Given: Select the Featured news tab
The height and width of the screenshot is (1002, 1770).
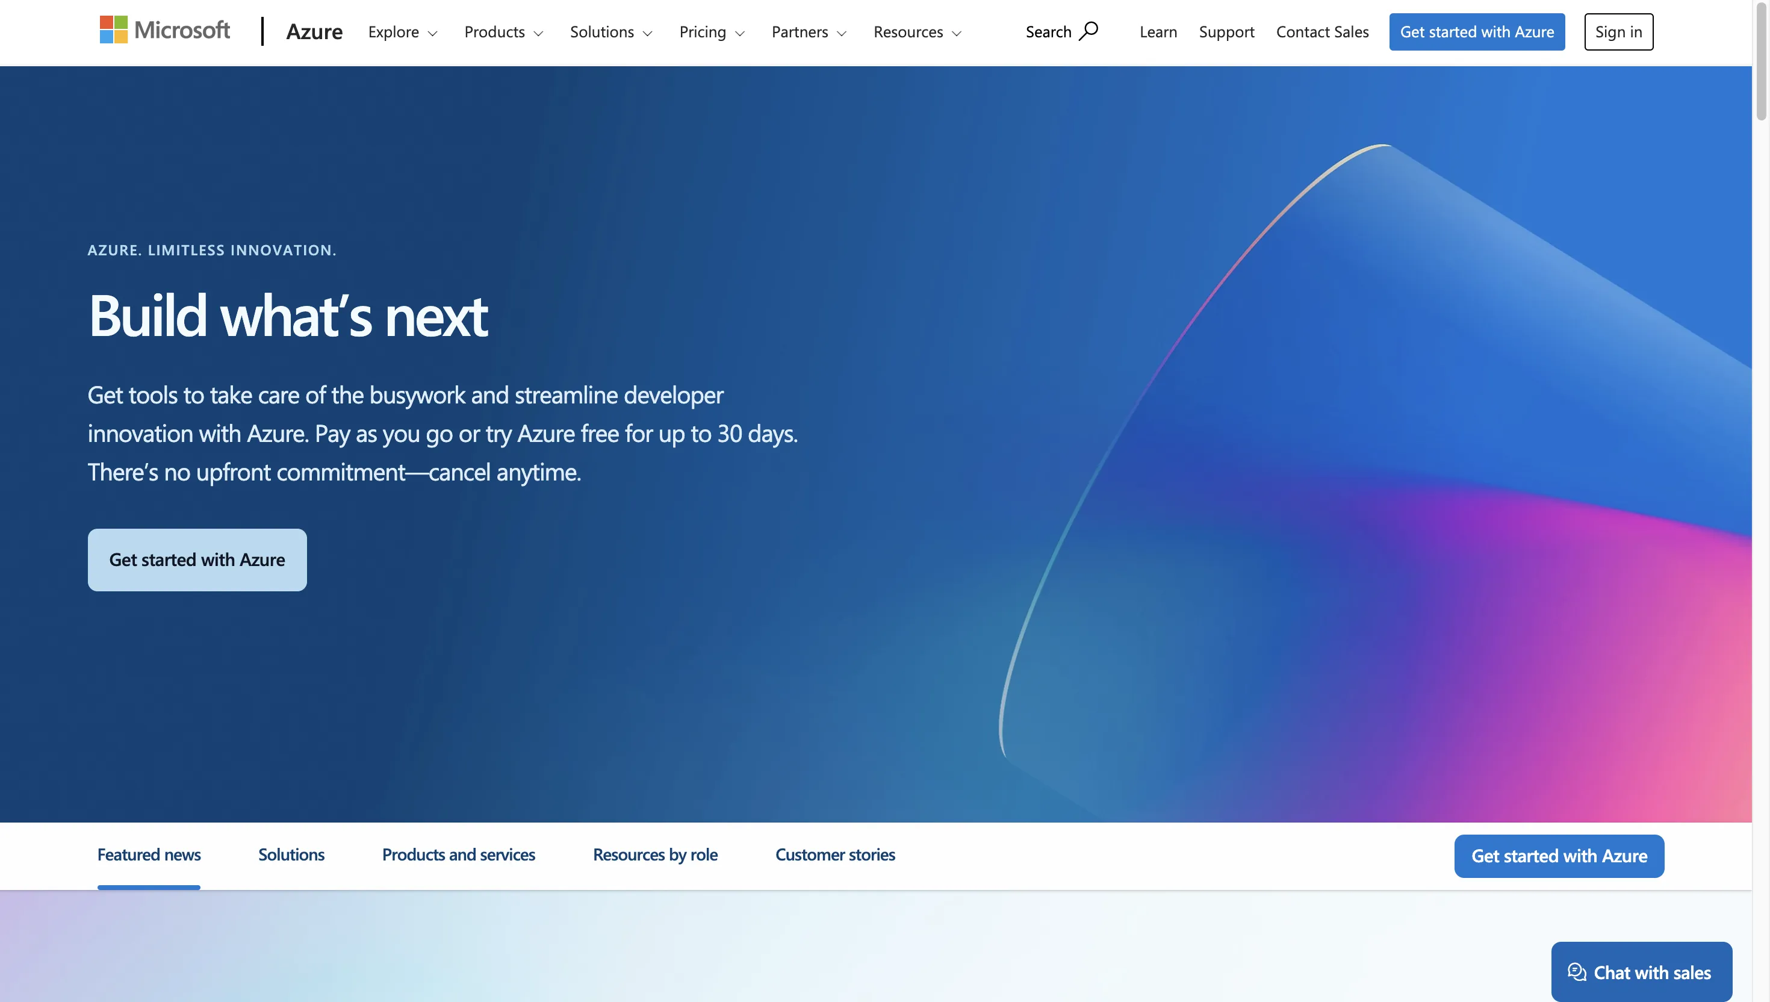Looking at the screenshot, I should pos(149,854).
